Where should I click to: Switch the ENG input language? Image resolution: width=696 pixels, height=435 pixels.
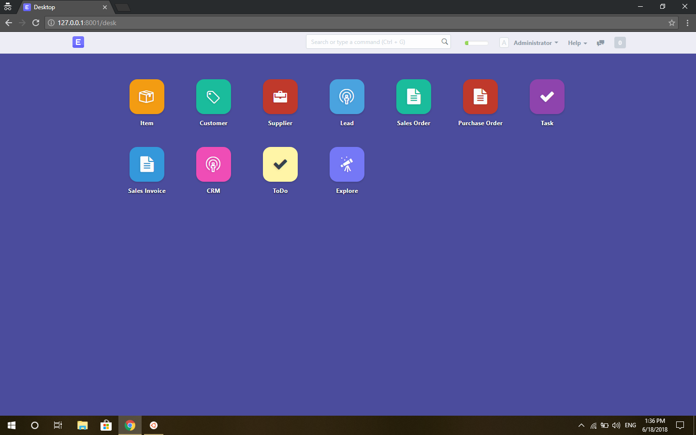pos(631,425)
